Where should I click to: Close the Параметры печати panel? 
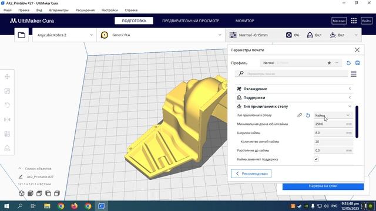pos(357,50)
